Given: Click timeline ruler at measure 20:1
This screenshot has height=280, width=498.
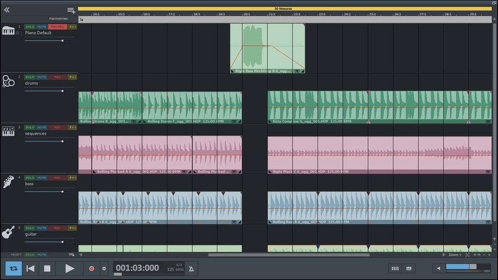Looking at the screenshot, I should coord(246,14).
